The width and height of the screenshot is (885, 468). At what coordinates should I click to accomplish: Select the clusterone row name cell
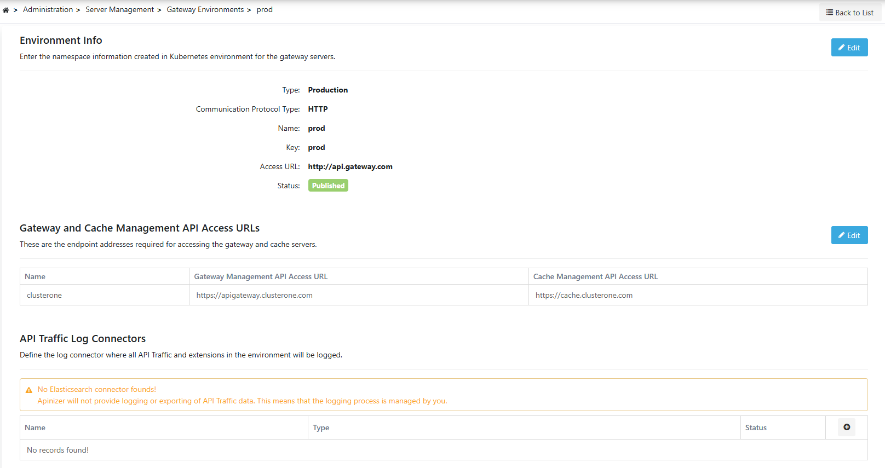point(44,295)
